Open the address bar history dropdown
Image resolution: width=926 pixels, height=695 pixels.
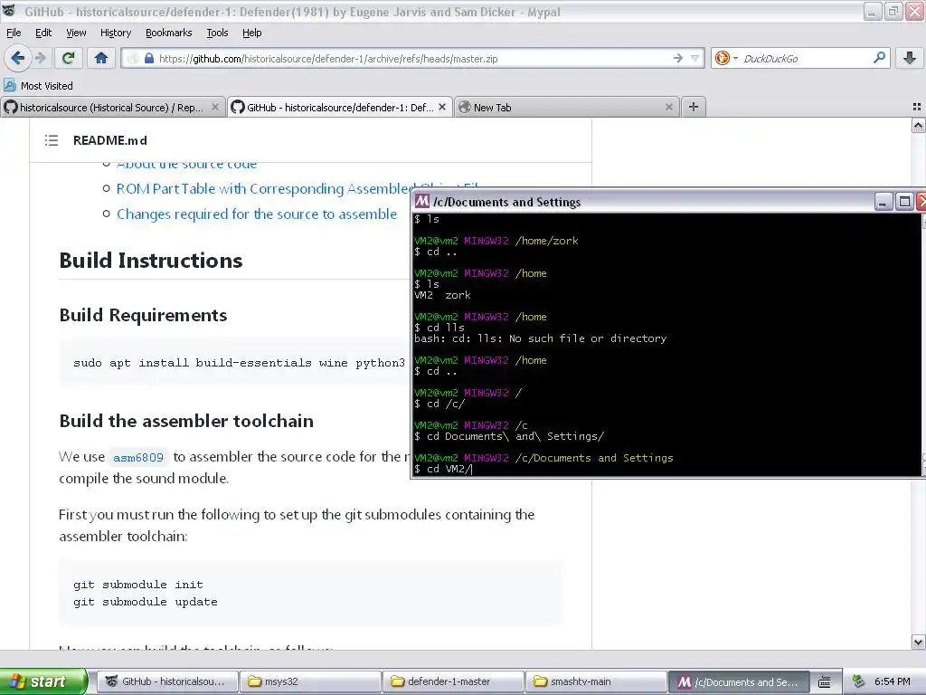pyautogui.click(x=695, y=58)
